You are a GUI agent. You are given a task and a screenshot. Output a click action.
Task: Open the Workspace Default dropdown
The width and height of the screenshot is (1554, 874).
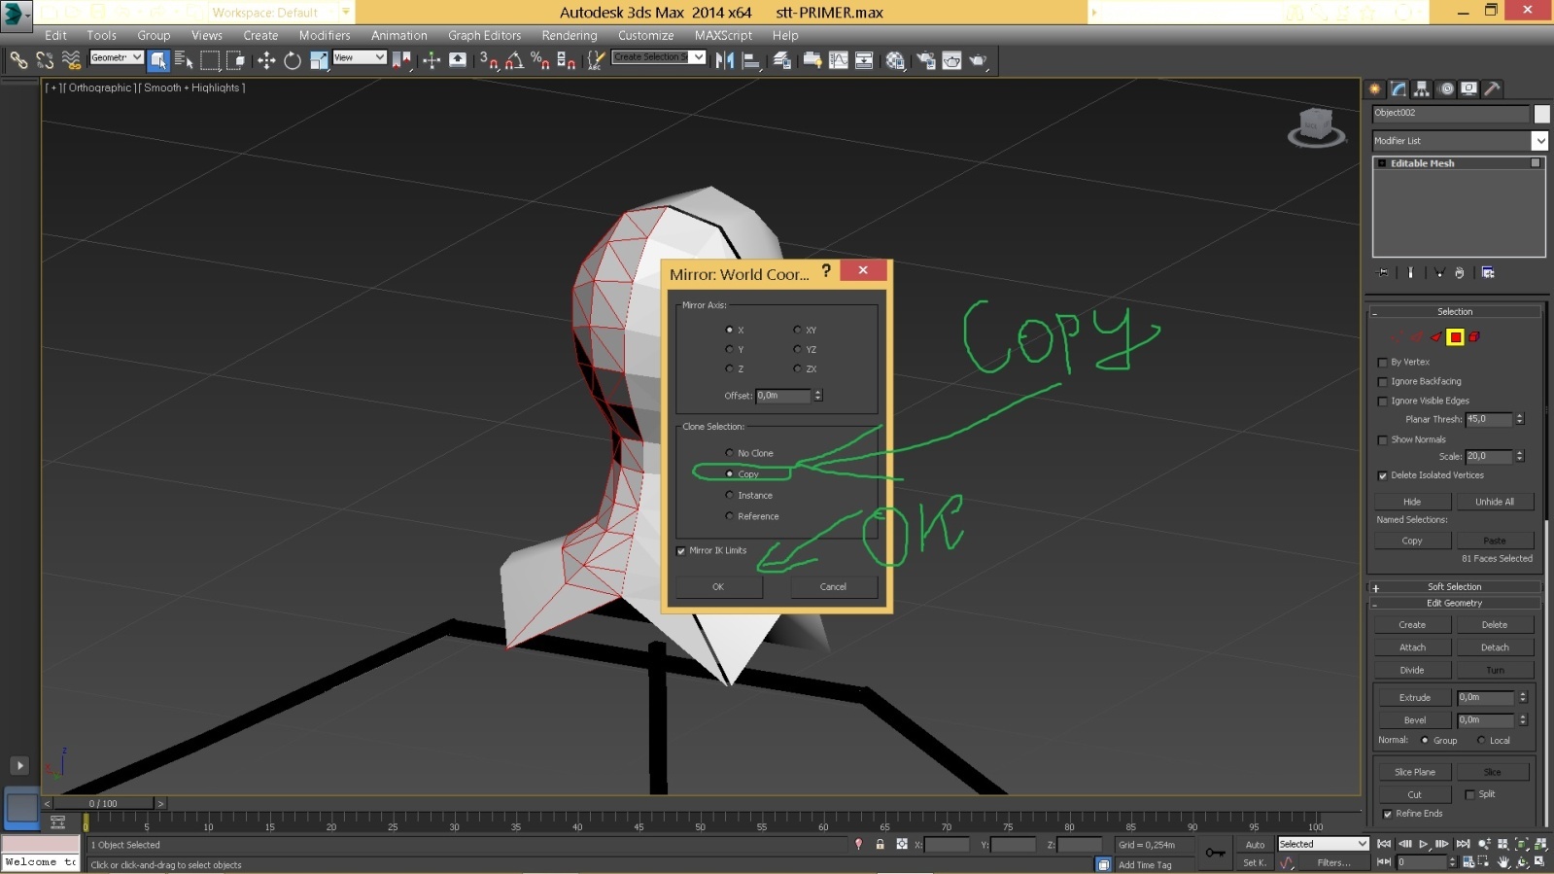[281, 13]
